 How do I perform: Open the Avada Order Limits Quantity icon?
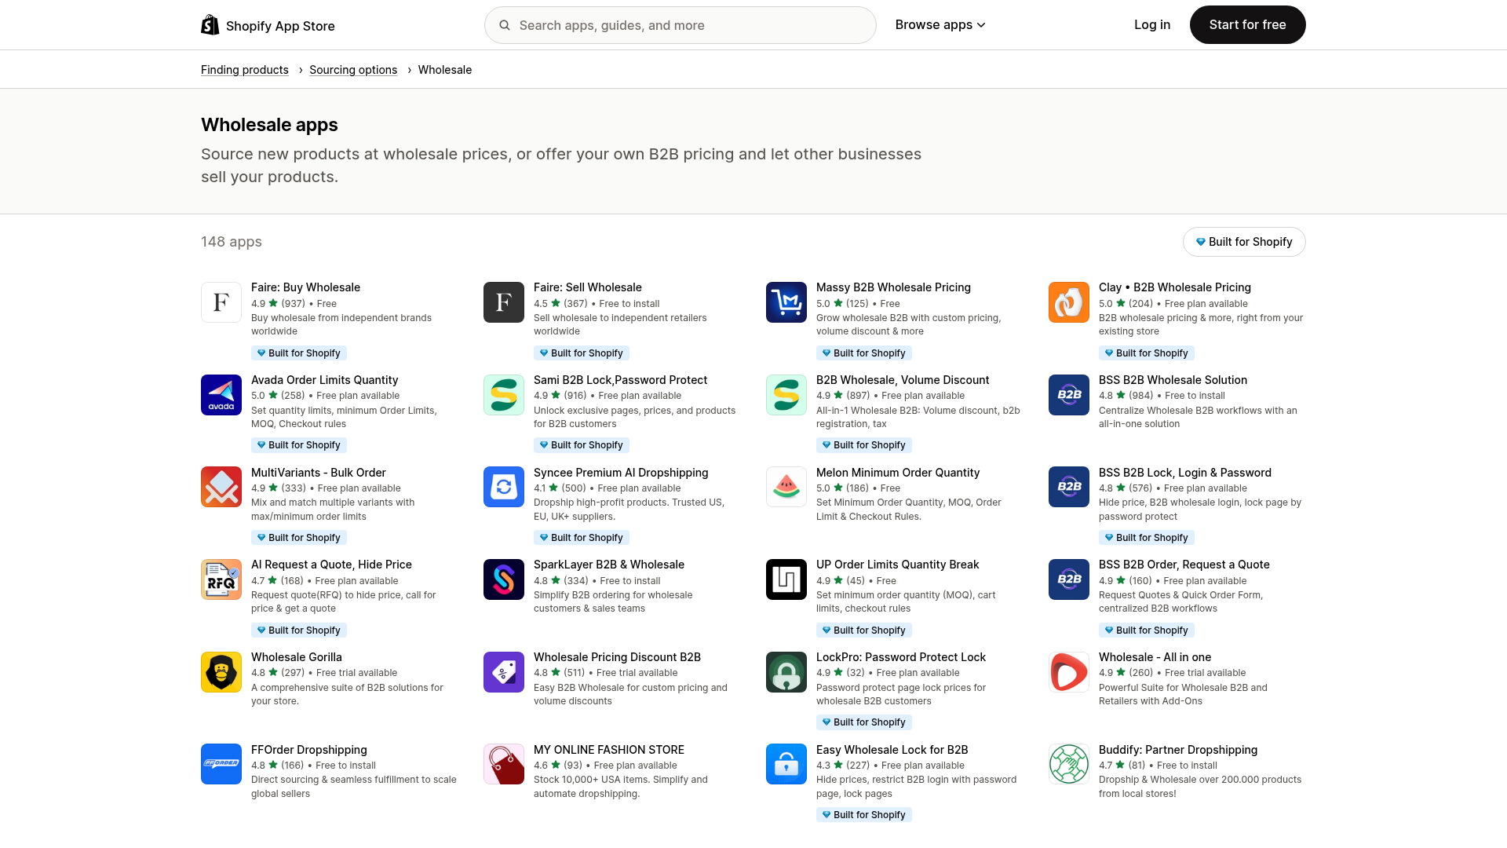221,395
